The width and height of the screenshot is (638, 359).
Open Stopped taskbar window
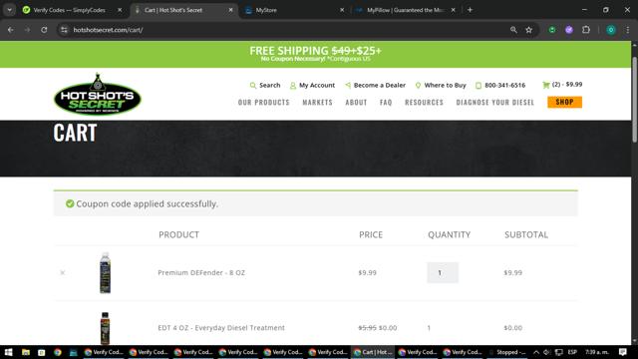(507, 352)
